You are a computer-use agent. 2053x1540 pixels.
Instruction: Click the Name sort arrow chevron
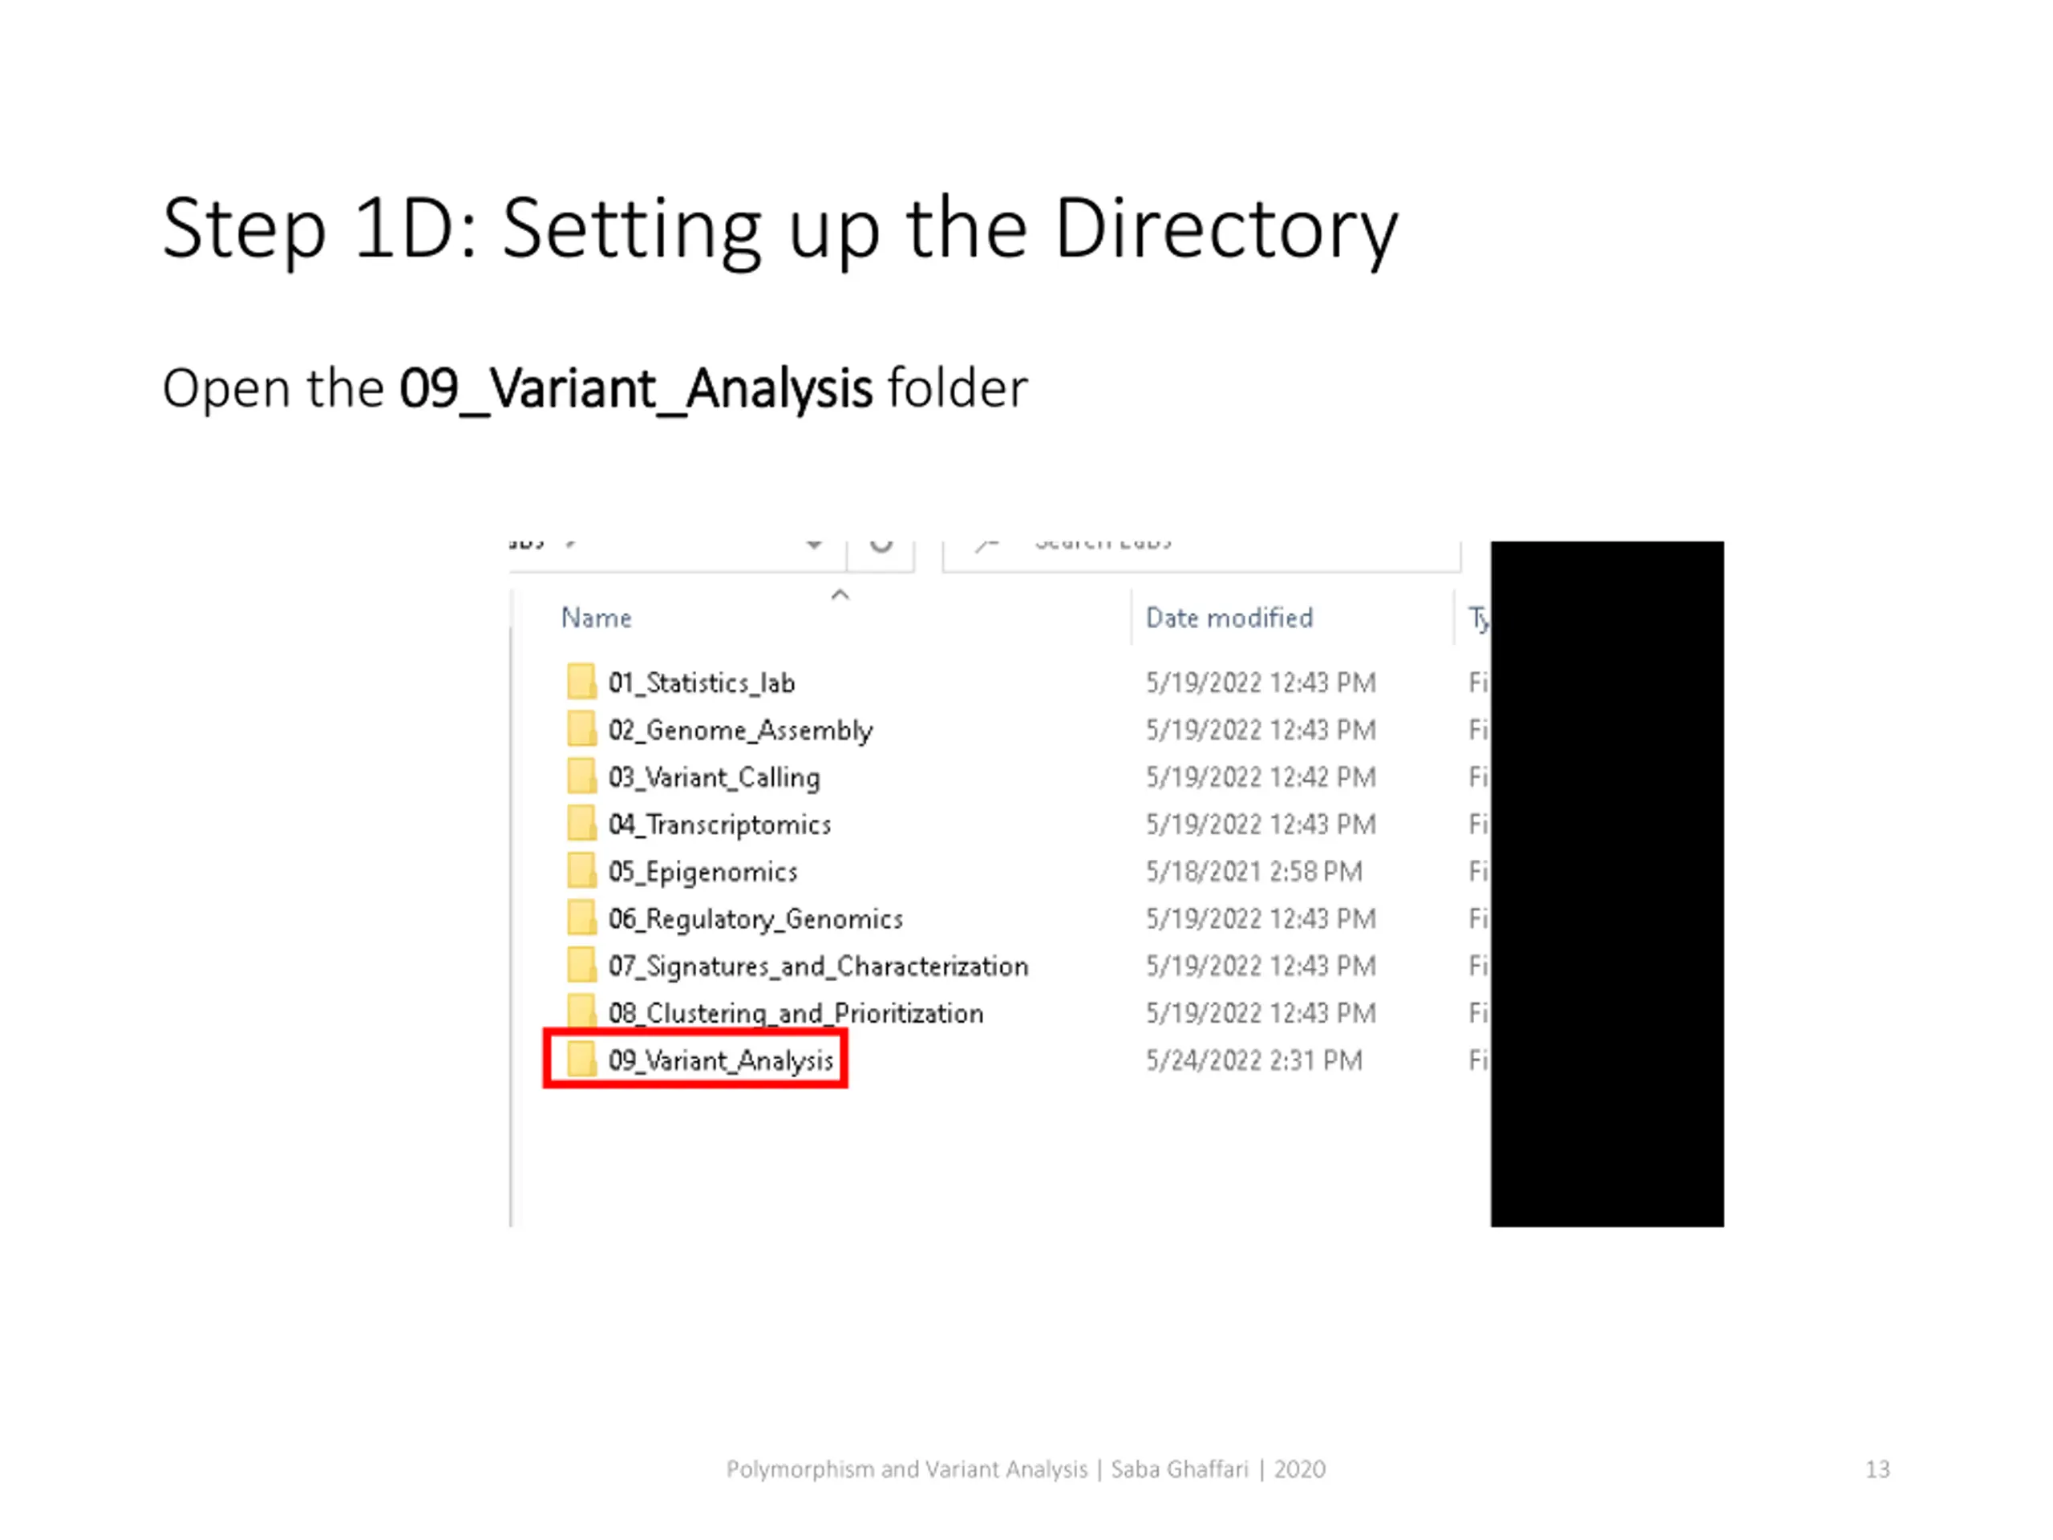tap(840, 595)
